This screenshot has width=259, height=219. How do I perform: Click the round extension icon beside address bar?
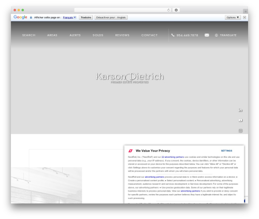(176, 10)
